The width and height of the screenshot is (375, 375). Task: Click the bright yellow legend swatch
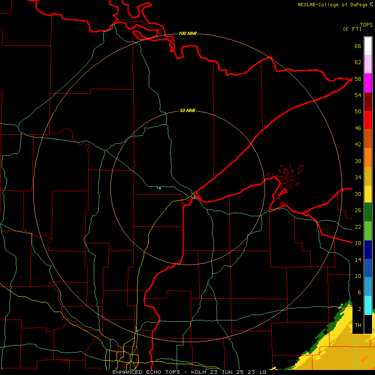(x=368, y=194)
